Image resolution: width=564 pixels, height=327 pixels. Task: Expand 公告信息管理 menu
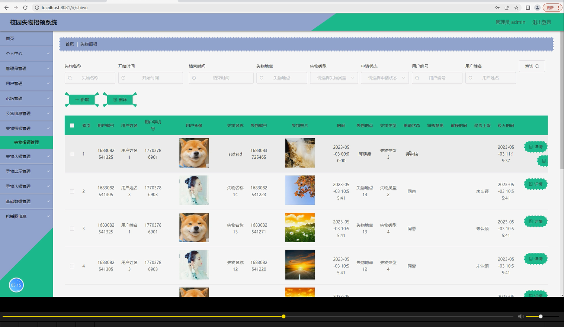point(26,113)
